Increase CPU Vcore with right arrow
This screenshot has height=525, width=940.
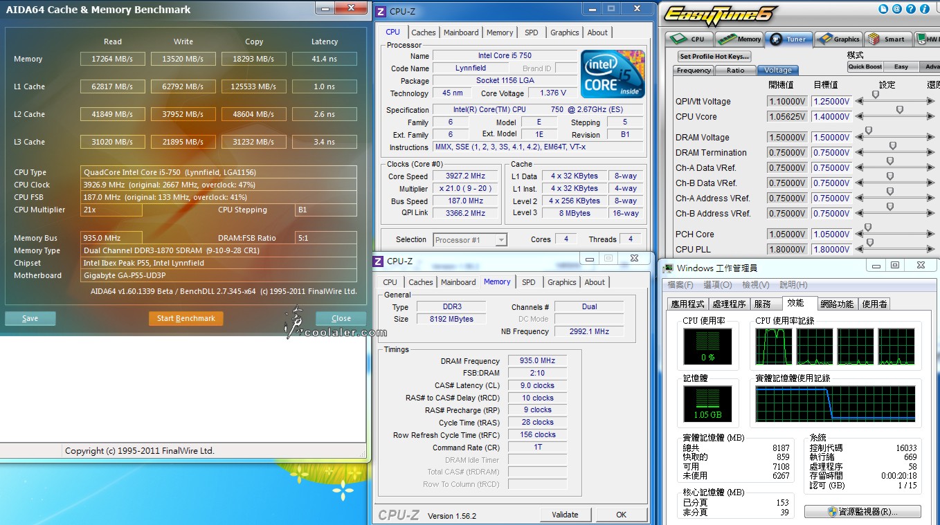pyautogui.click(x=931, y=116)
